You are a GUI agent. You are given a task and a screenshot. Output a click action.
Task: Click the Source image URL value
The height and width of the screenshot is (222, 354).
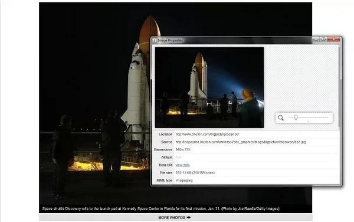coord(241,142)
